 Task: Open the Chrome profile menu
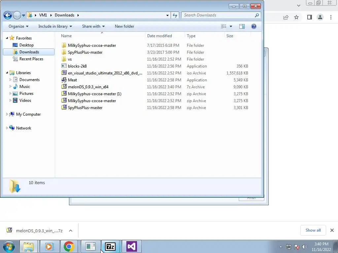[320, 17]
